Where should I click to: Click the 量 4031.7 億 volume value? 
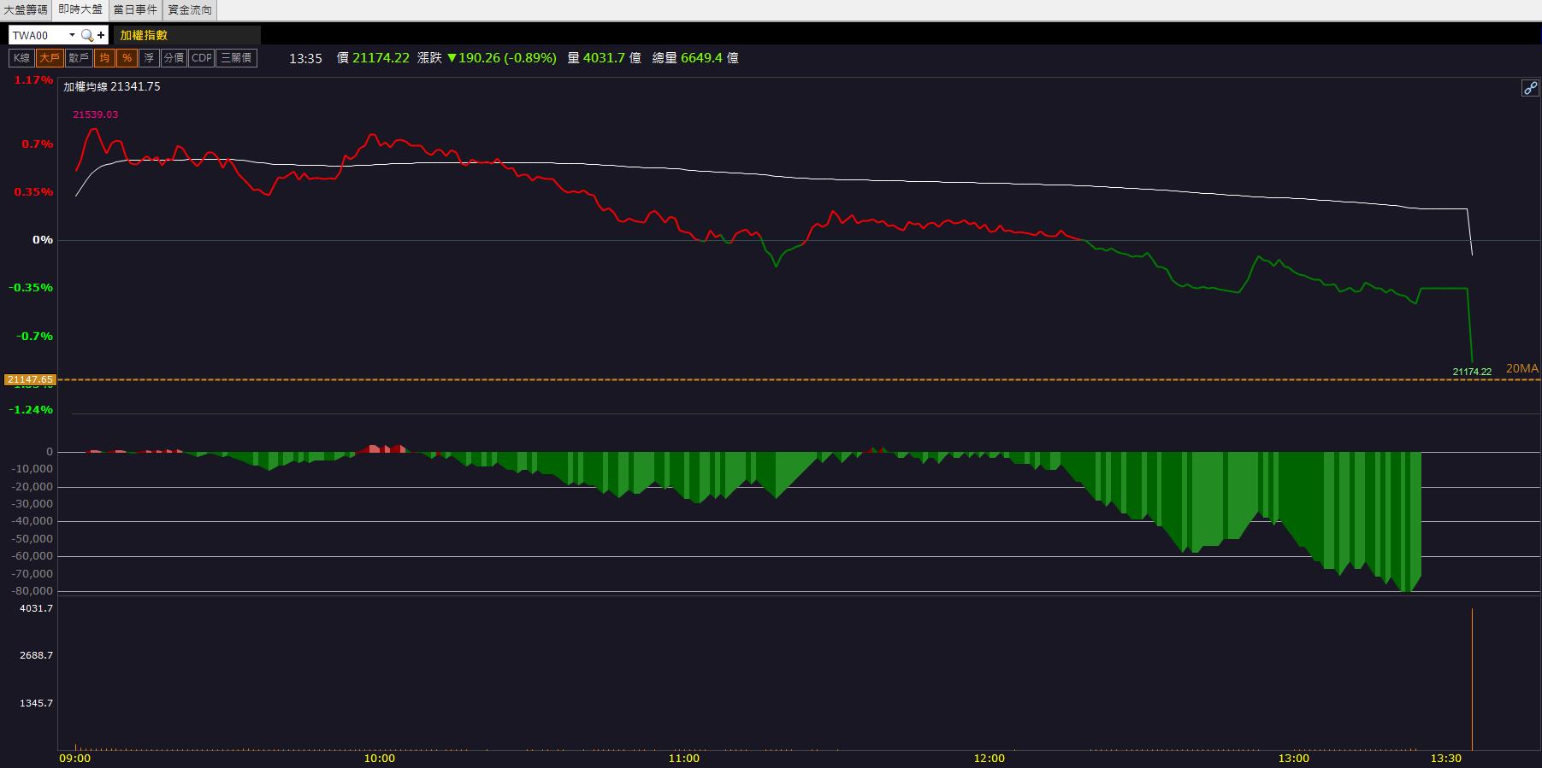tap(604, 58)
